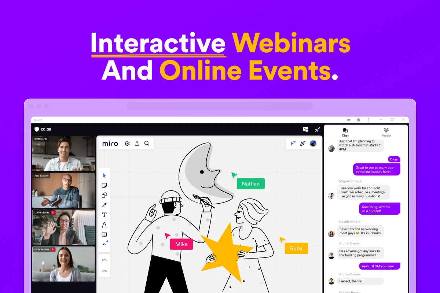The image size is (440, 293).
Task: Click Carla Jenkins' muted mic badge
Action: [53, 249]
